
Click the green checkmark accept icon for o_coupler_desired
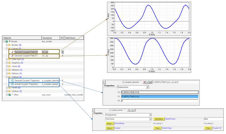[147, 82]
